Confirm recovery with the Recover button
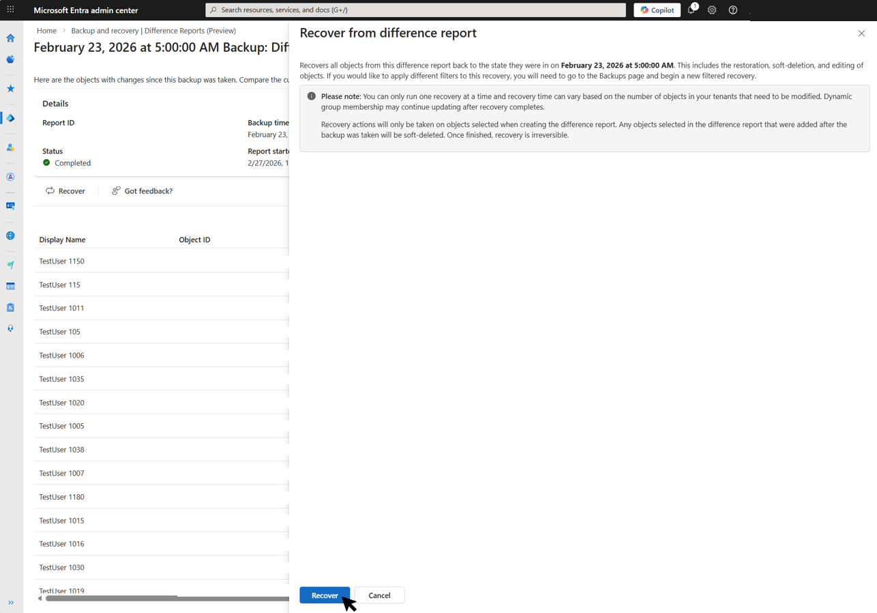 point(325,595)
